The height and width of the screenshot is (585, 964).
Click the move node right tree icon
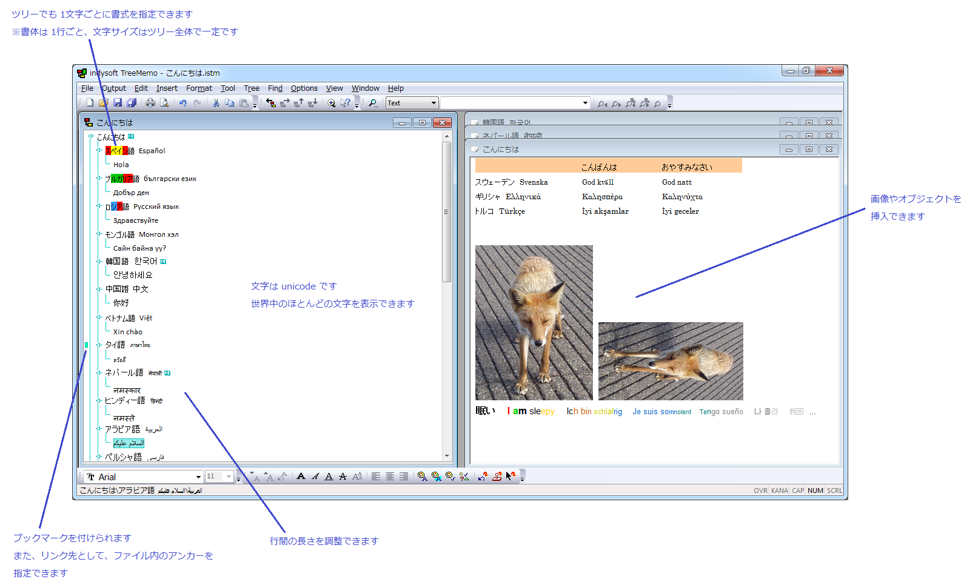tap(285, 103)
